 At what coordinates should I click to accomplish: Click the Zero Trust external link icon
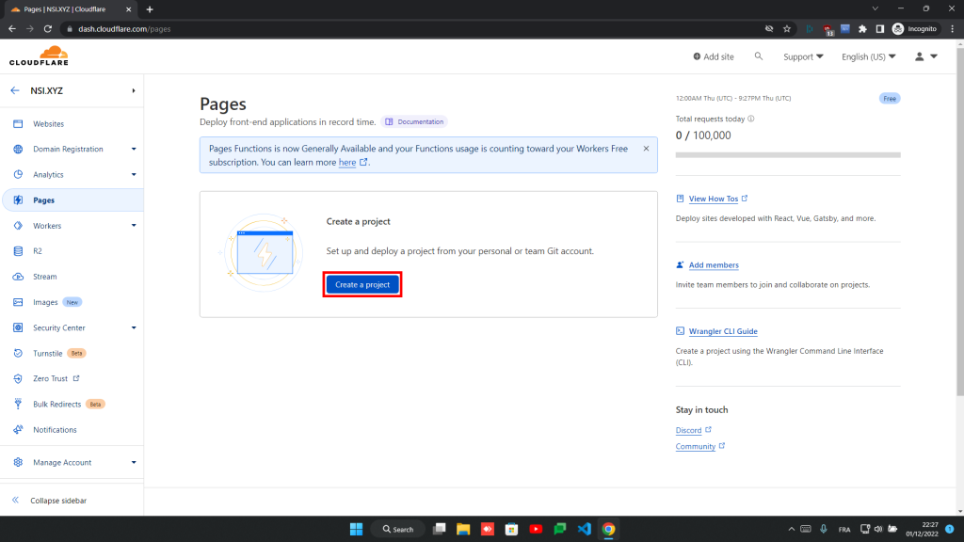click(x=76, y=378)
